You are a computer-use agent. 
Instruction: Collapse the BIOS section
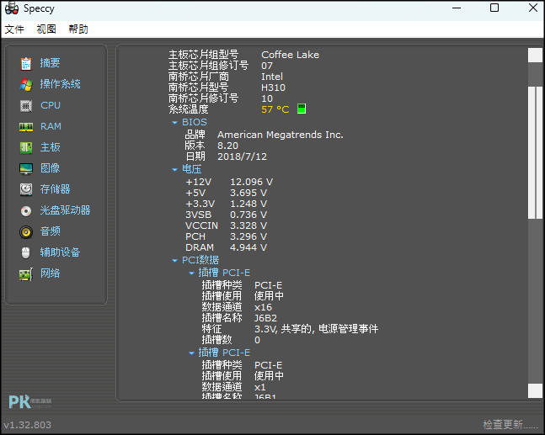174,123
